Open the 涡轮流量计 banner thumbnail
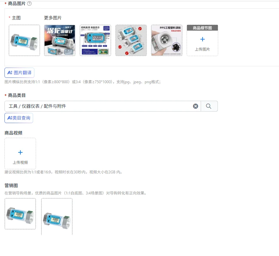The width and height of the screenshot is (279, 256). point(60,40)
